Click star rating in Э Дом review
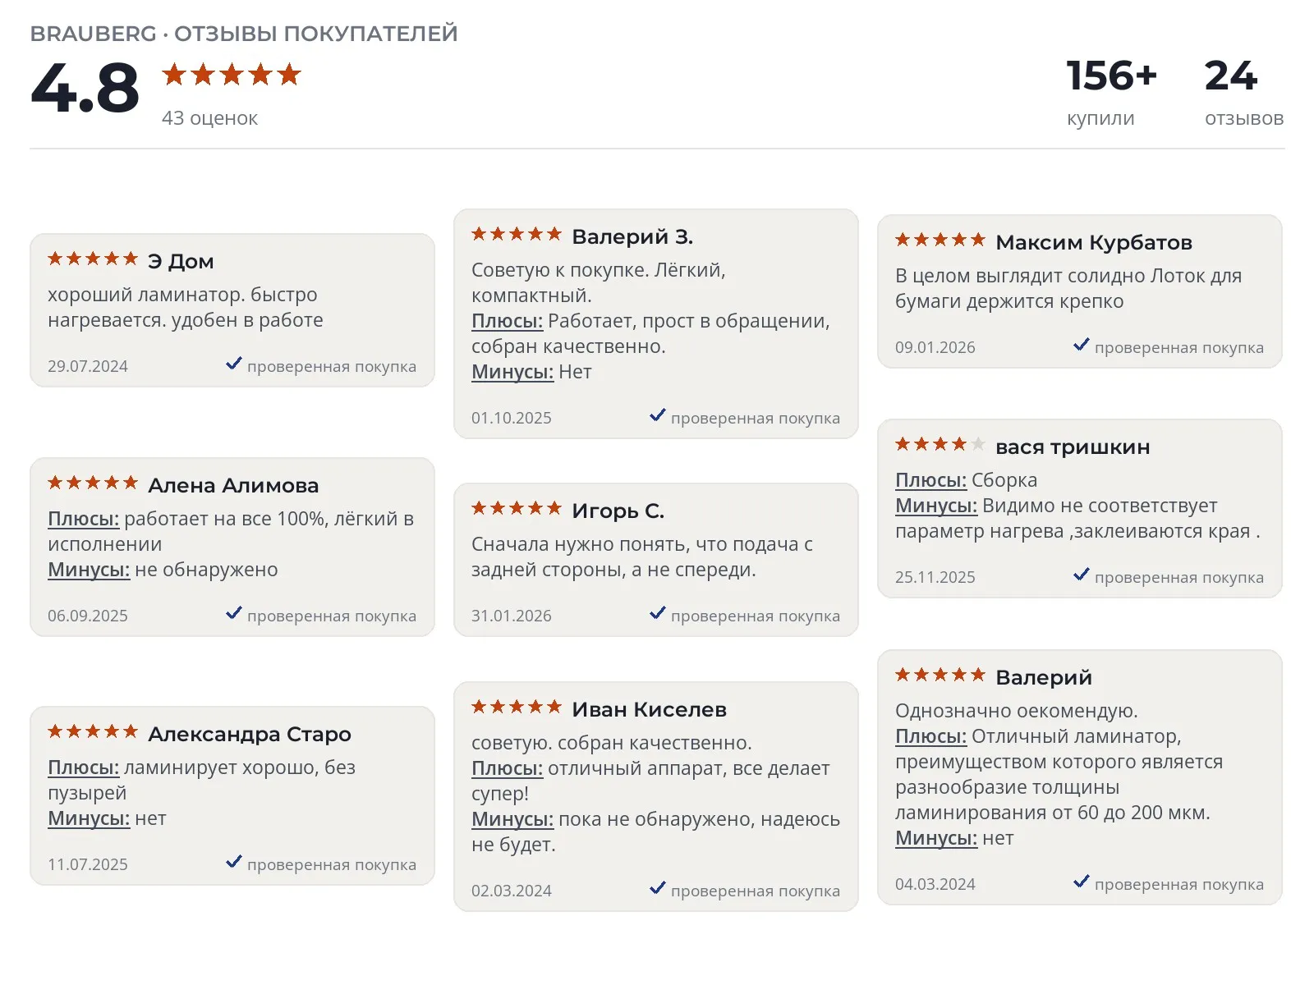Screen dimensions: 1314x985 [93, 259]
